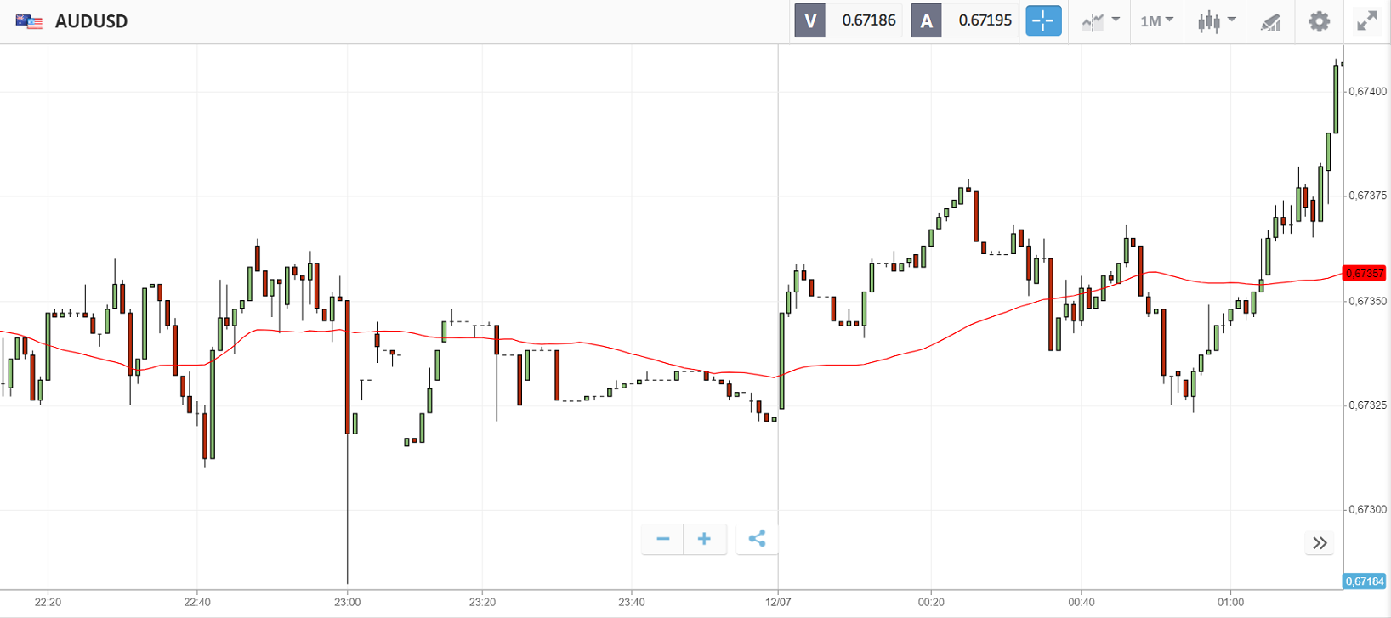Click the AUDUSD symbol title
This screenshot has width=1391, height=618.
tap(91, 21)
